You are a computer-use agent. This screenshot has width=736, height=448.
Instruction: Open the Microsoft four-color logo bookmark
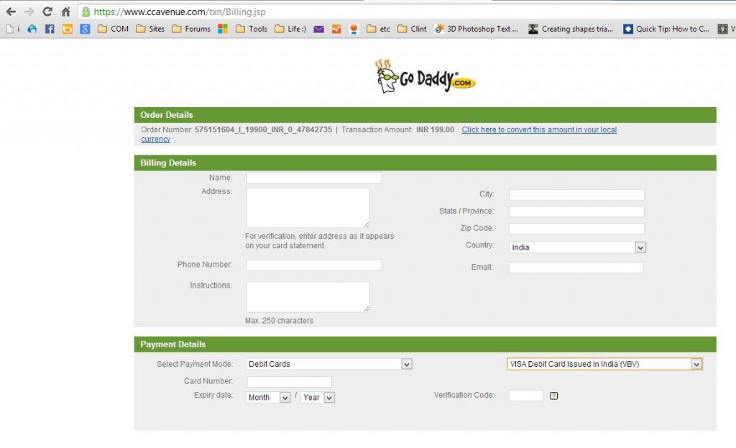(223, 29)
